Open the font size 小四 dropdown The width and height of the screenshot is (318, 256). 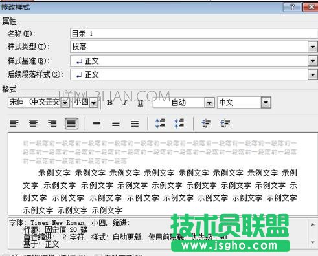(x=94, y=103)
